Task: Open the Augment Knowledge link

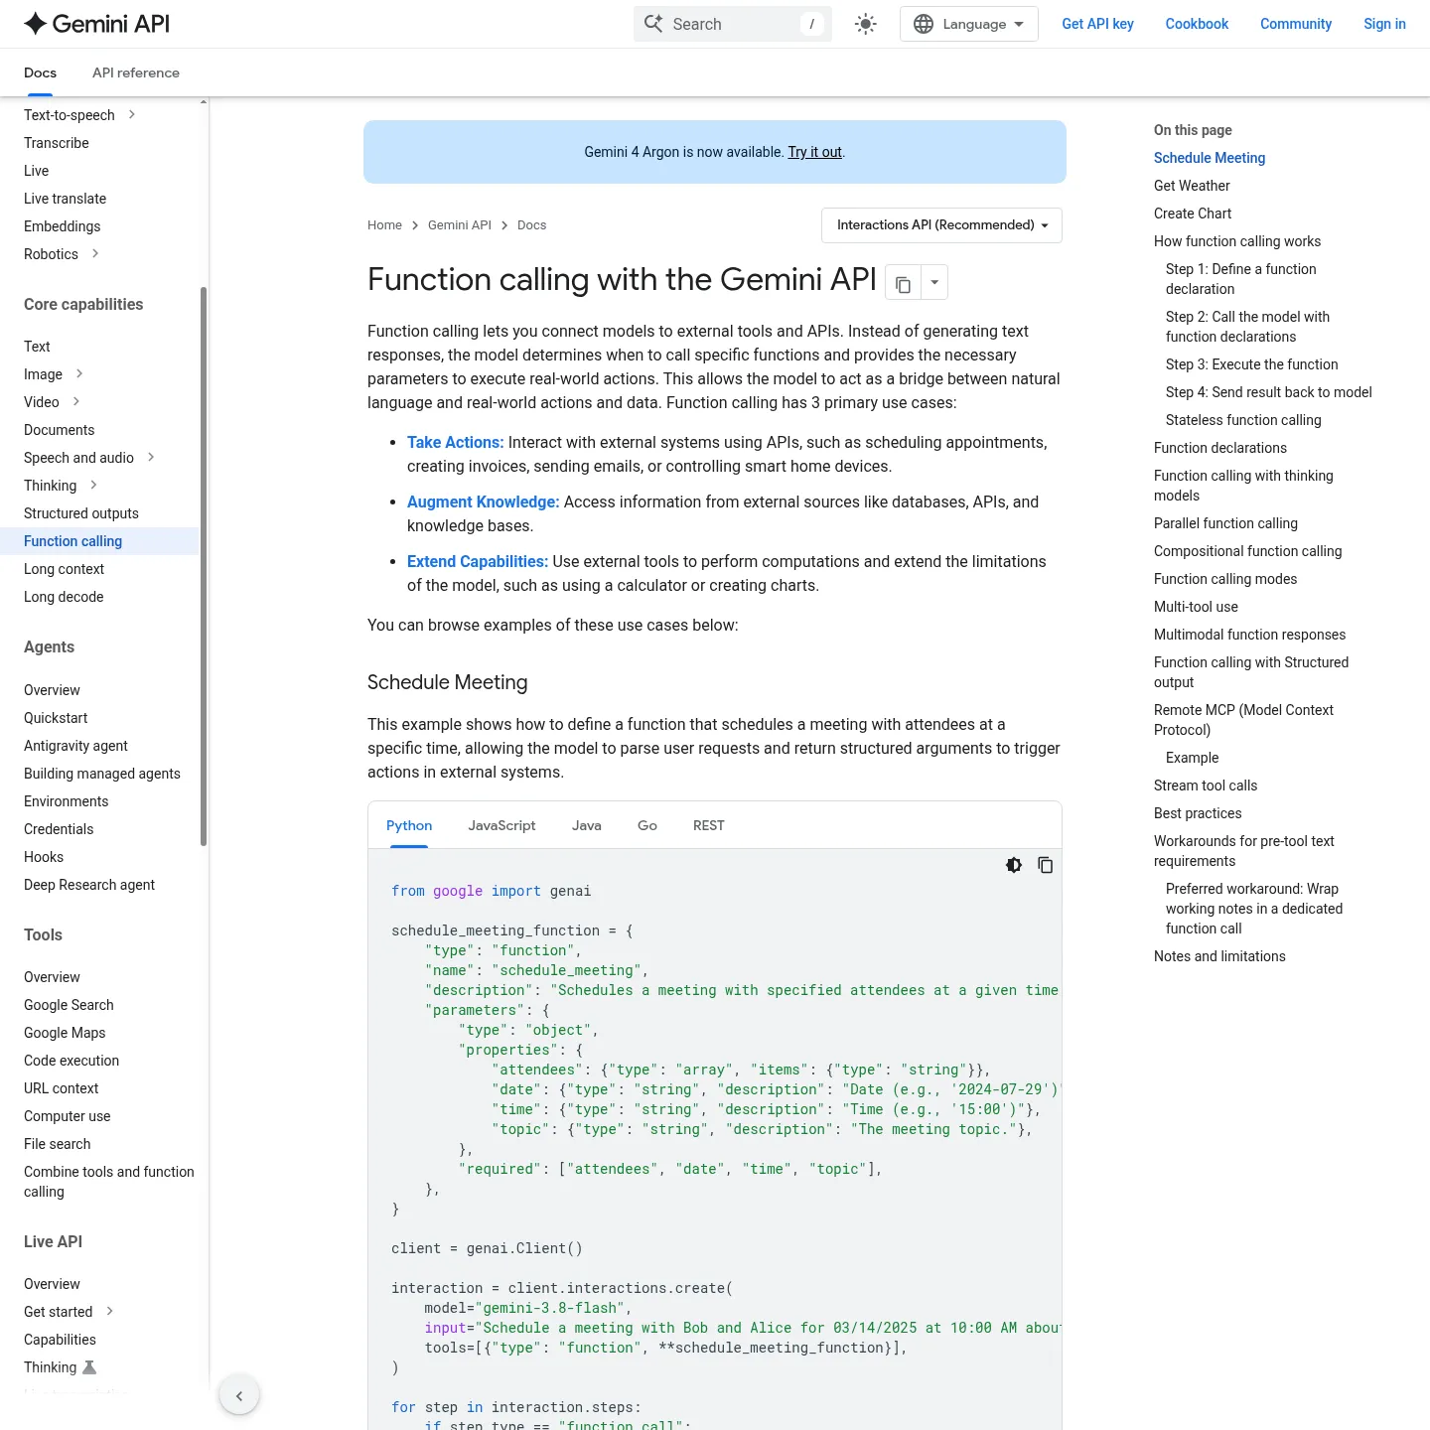Action: [x=484, y=502]
